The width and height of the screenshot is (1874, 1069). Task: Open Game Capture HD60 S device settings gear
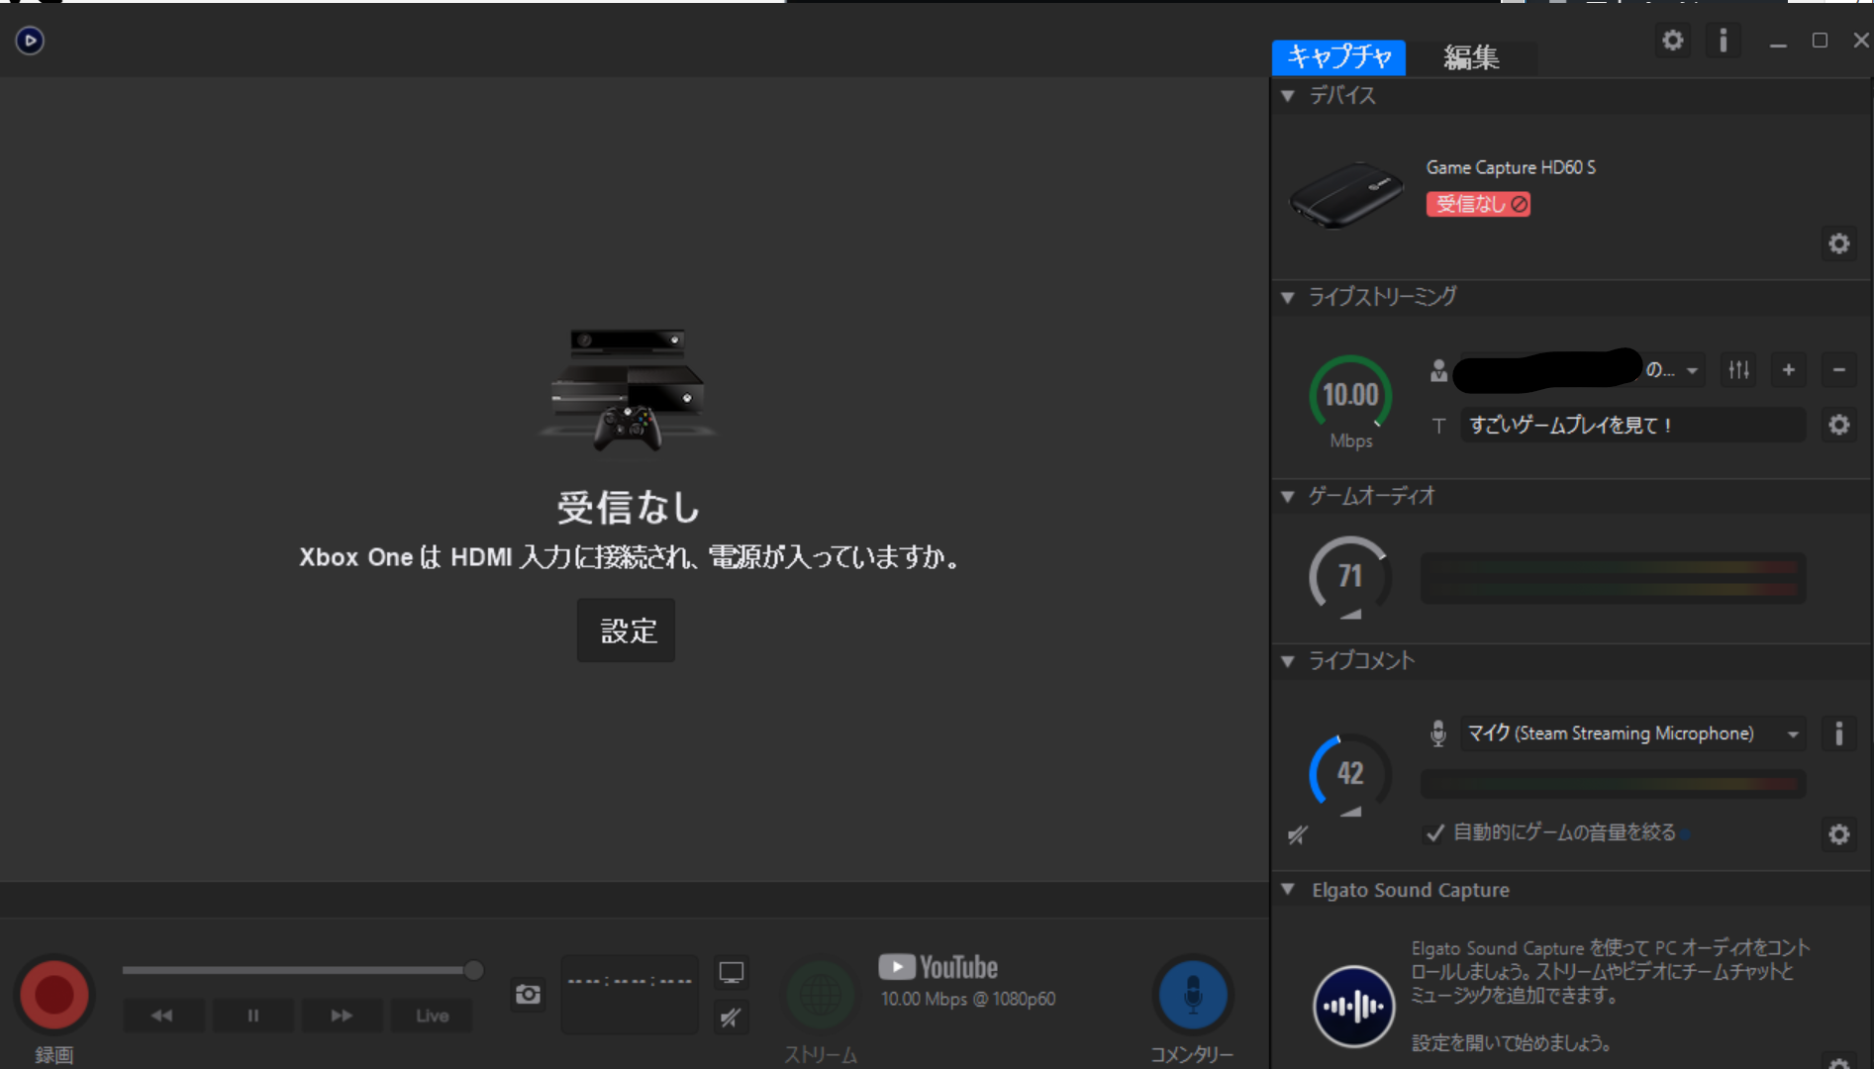pos(1839,243)
